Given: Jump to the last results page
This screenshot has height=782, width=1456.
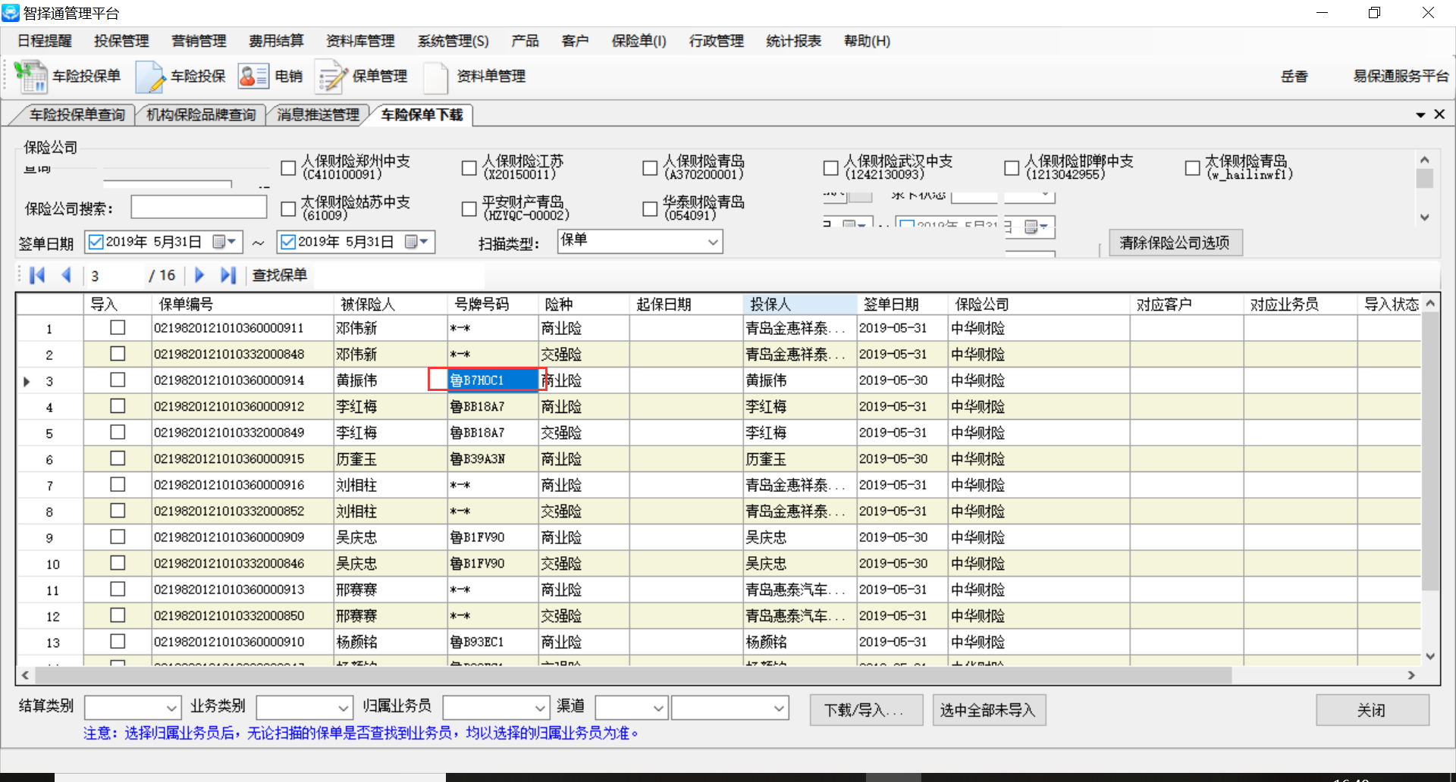Looking at the screenshot, I should 227,275.
